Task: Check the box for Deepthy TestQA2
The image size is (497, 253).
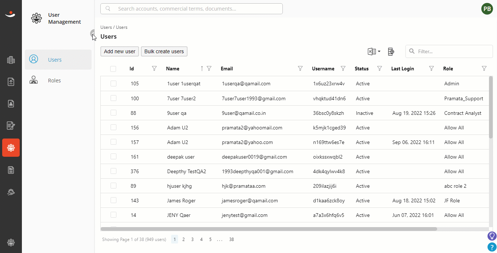Action: [113, 171]
